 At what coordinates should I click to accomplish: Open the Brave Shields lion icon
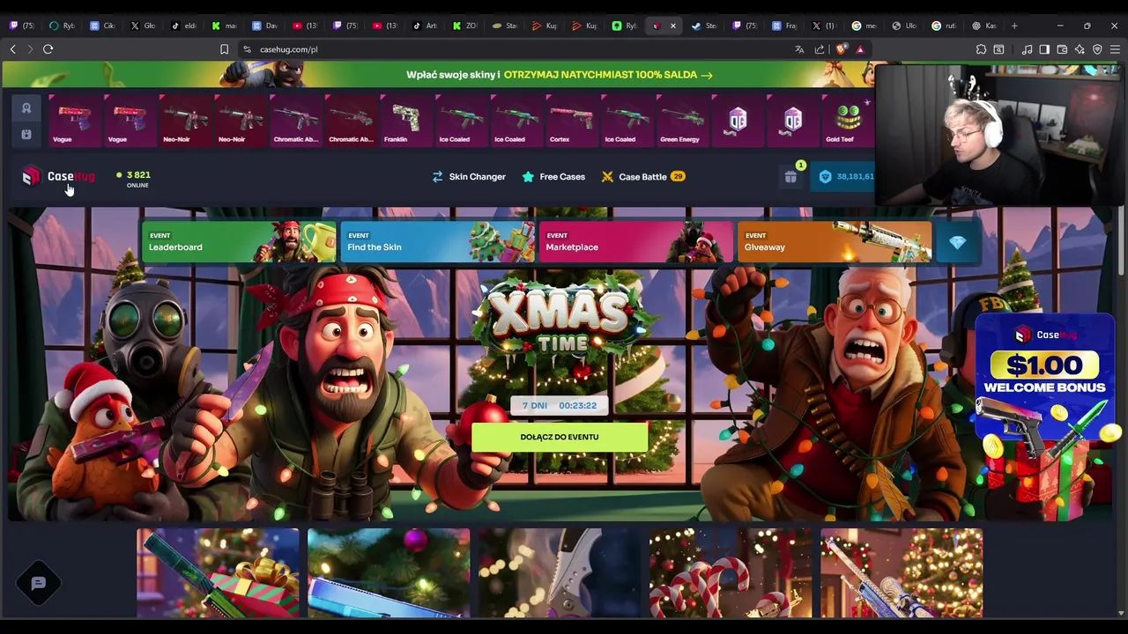point(841,49)
